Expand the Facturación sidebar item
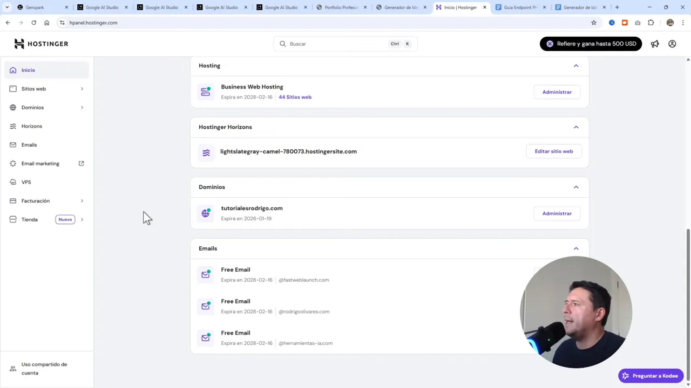Image resolution: width=691 pixels, height=388 pixels. [35, 200]
